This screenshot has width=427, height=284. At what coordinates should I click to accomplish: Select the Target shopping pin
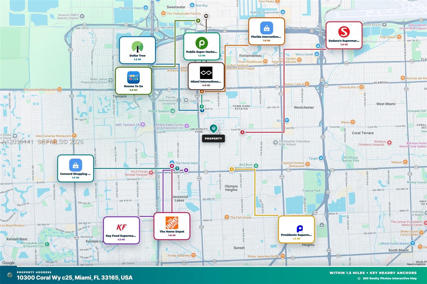[321, 158]
